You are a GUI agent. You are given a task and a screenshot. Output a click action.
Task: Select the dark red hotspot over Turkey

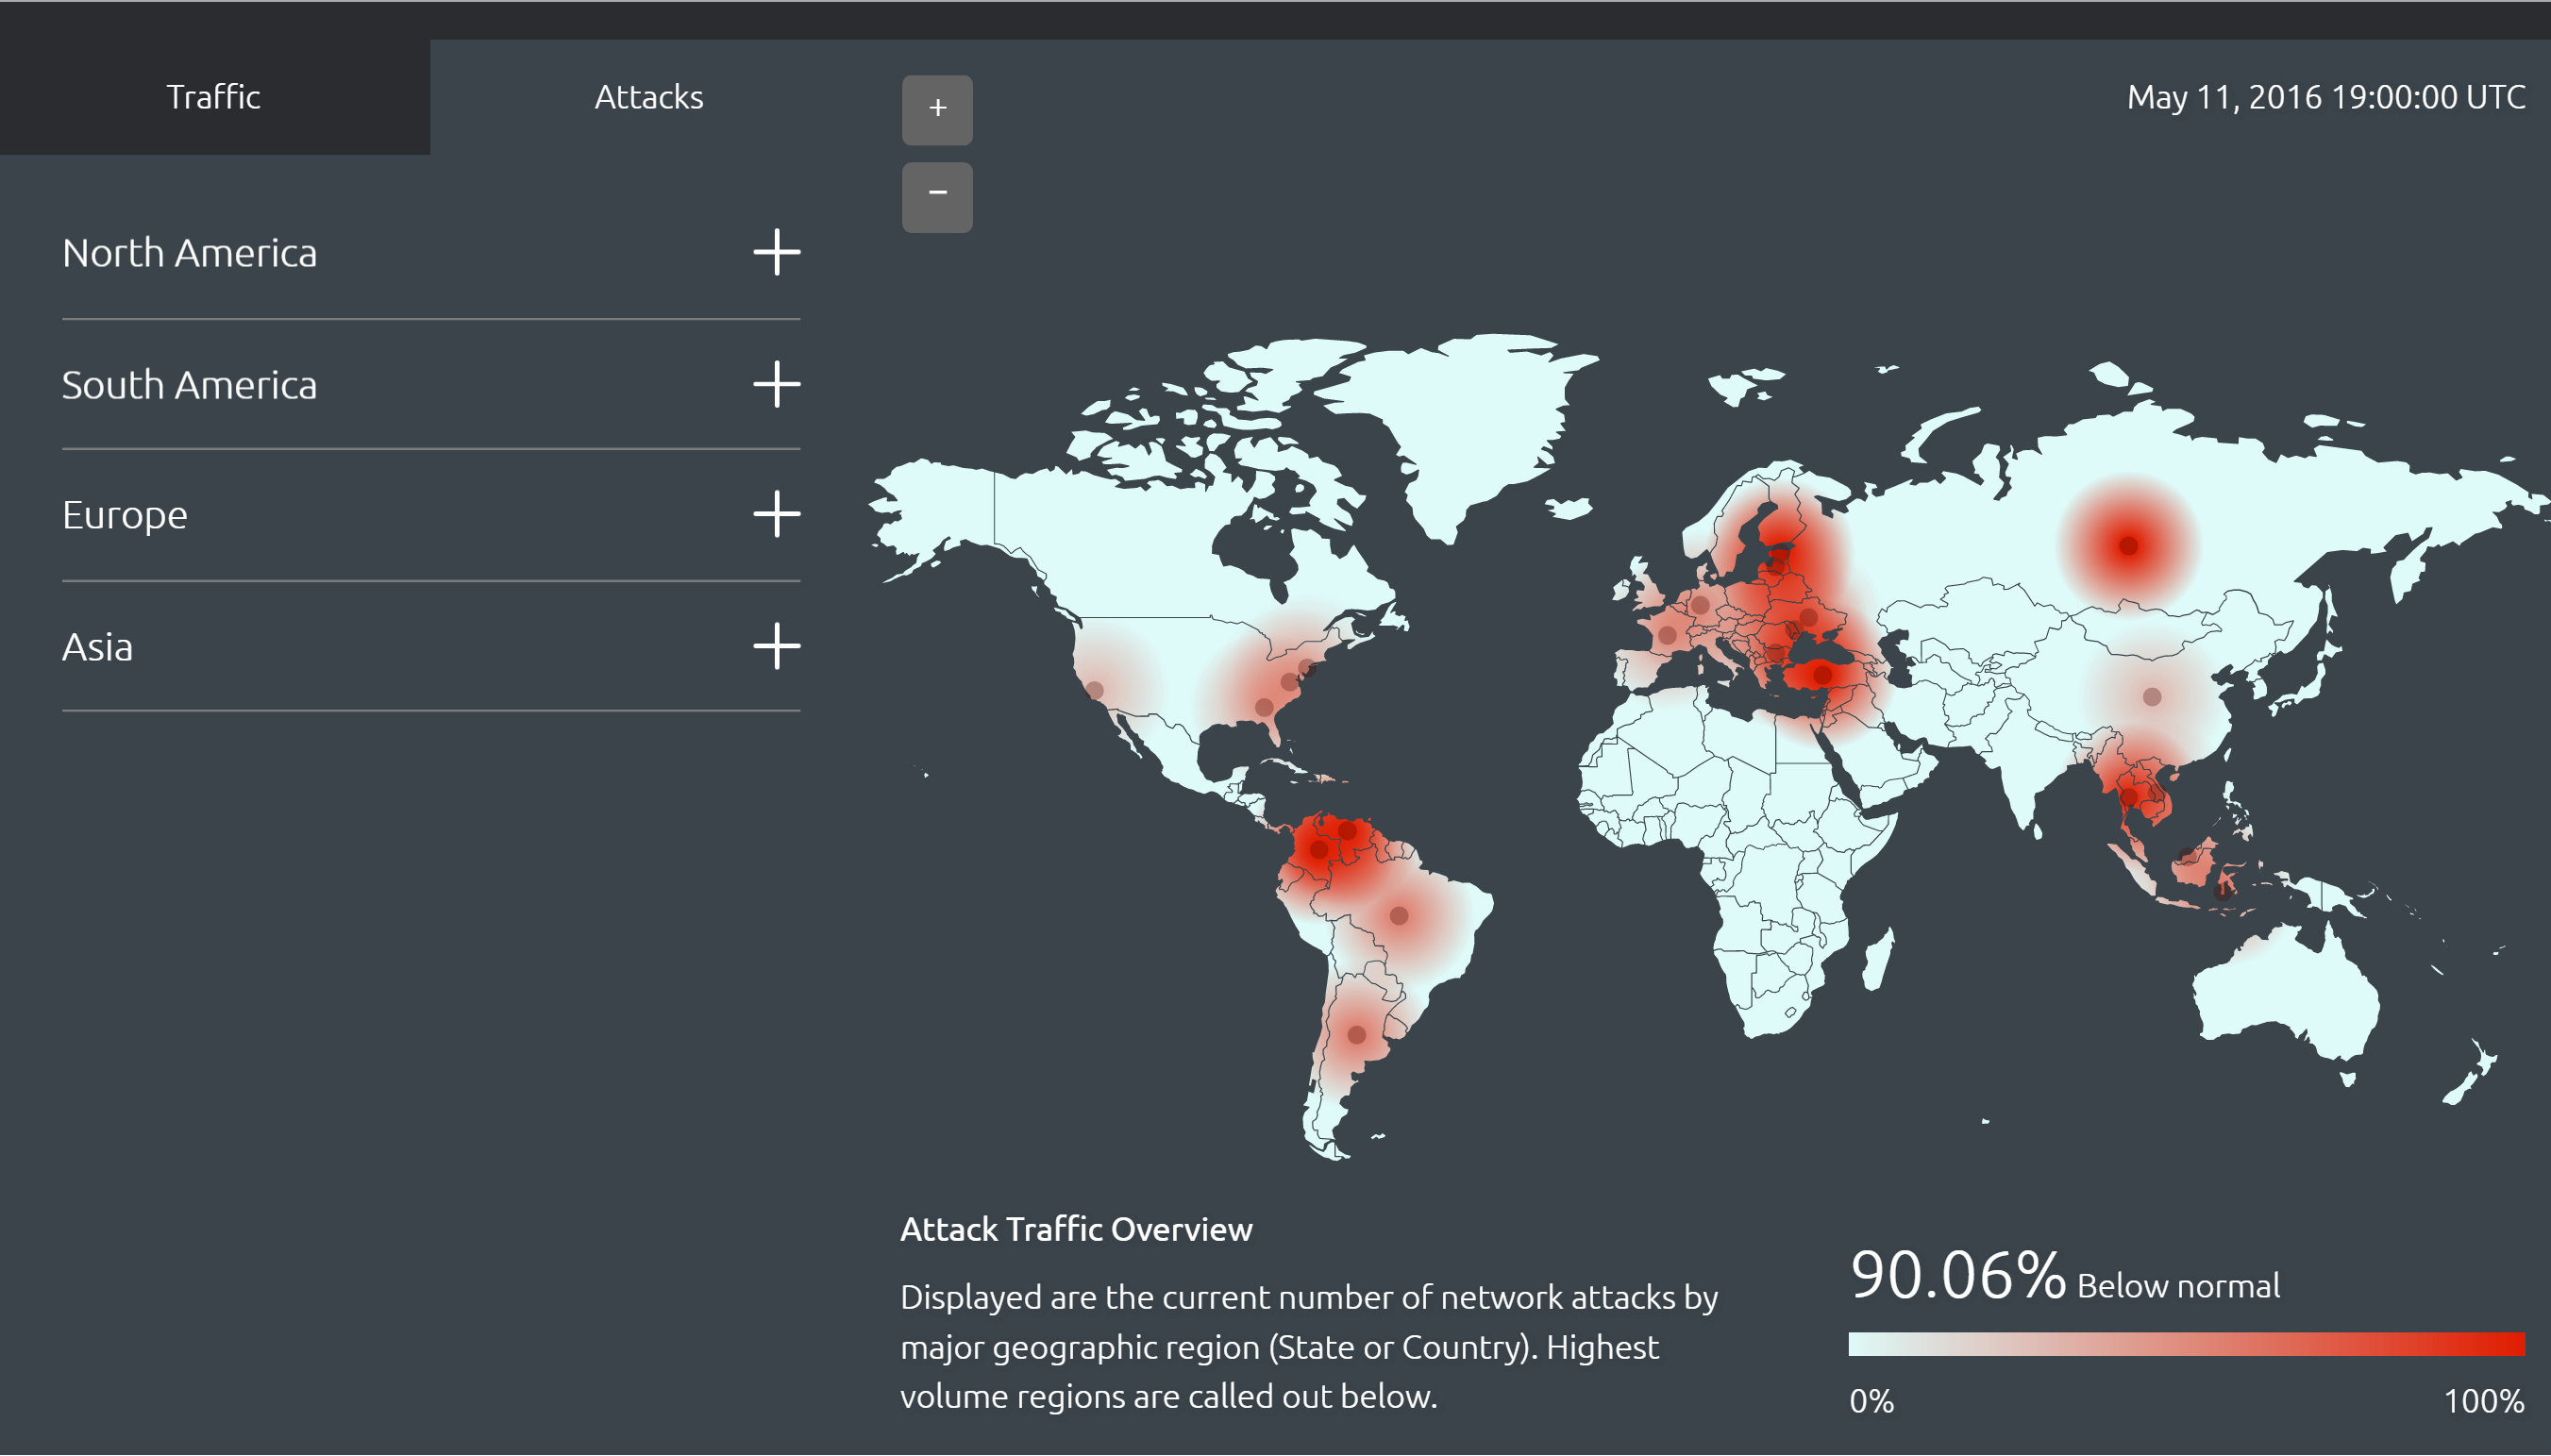coord(1822,675)
